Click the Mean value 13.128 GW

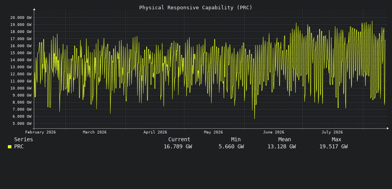(x=282, y=146)
